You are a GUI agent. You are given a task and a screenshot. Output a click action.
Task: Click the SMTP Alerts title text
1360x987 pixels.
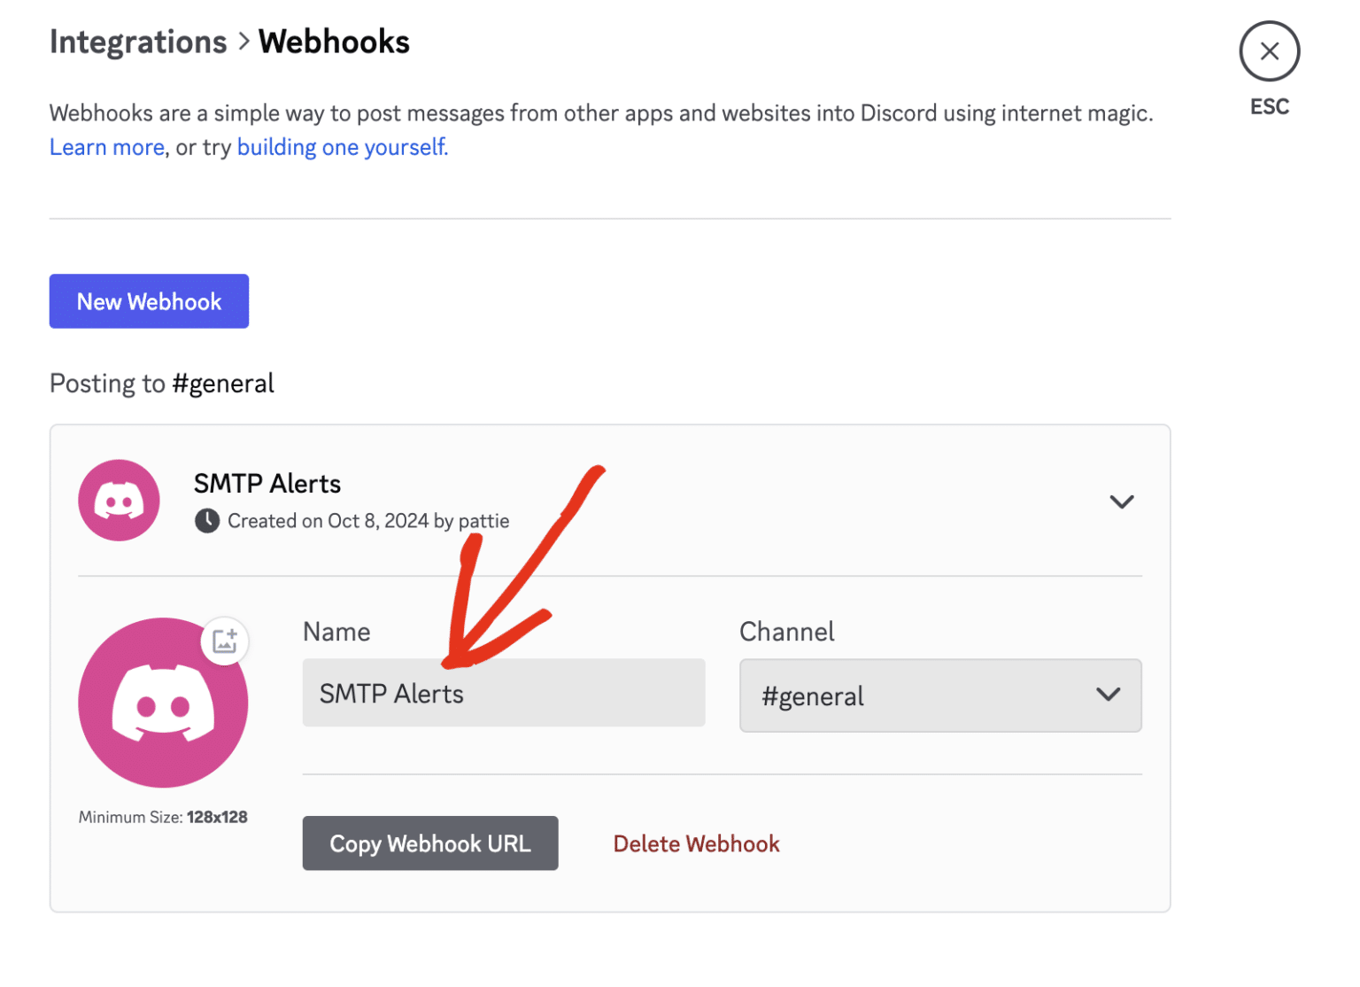[x=267, y=484]
